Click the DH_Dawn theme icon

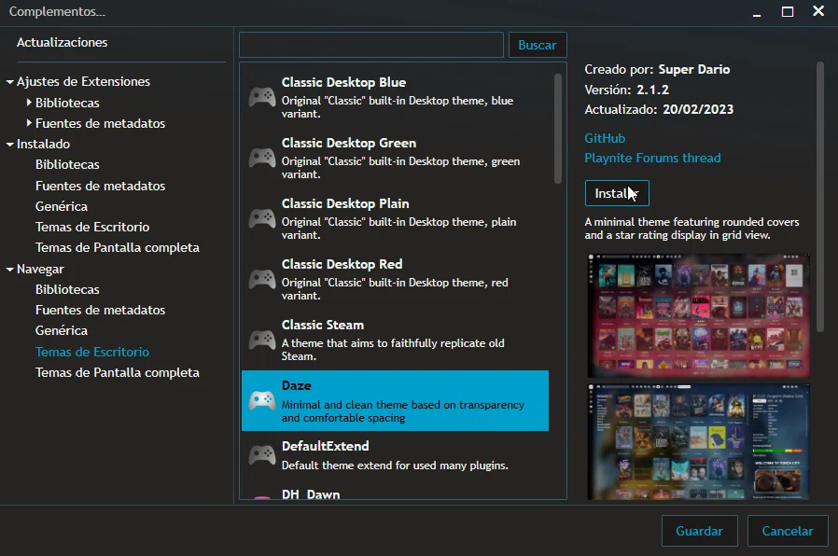[x=261, y=495]
